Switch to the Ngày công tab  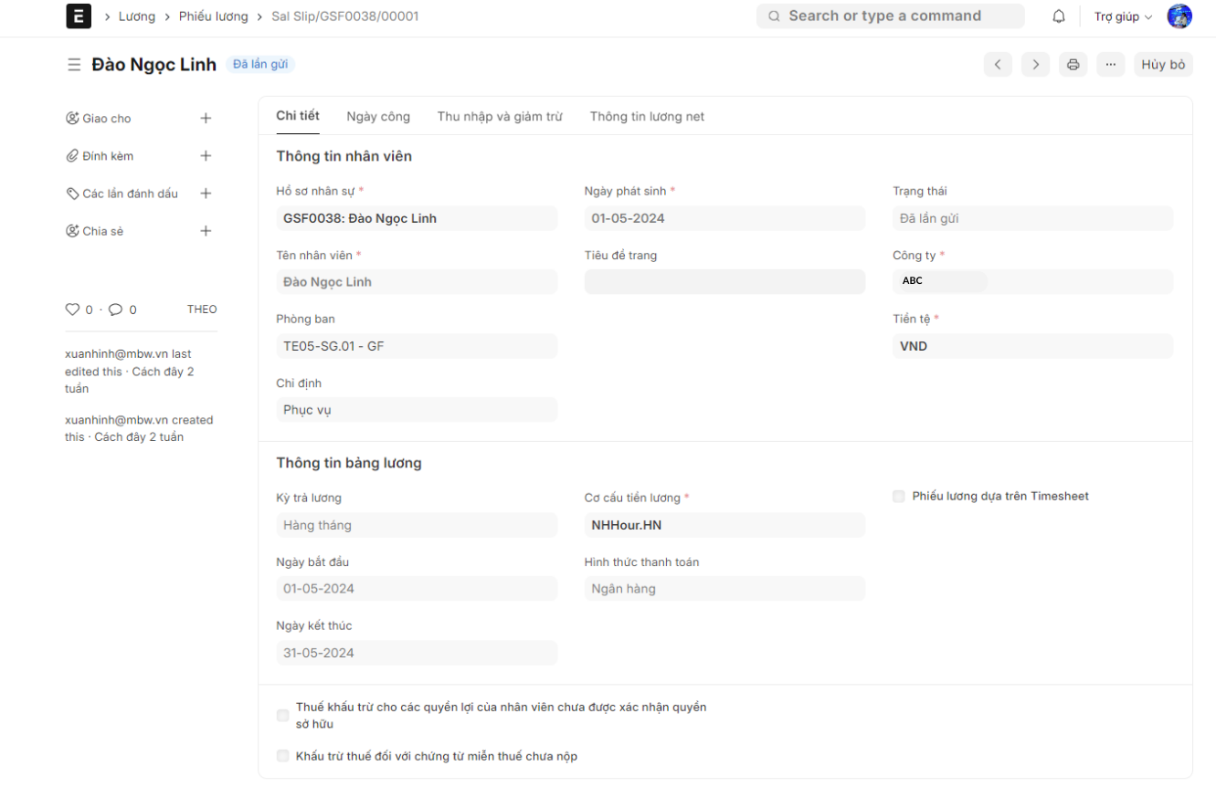point(378,116)
